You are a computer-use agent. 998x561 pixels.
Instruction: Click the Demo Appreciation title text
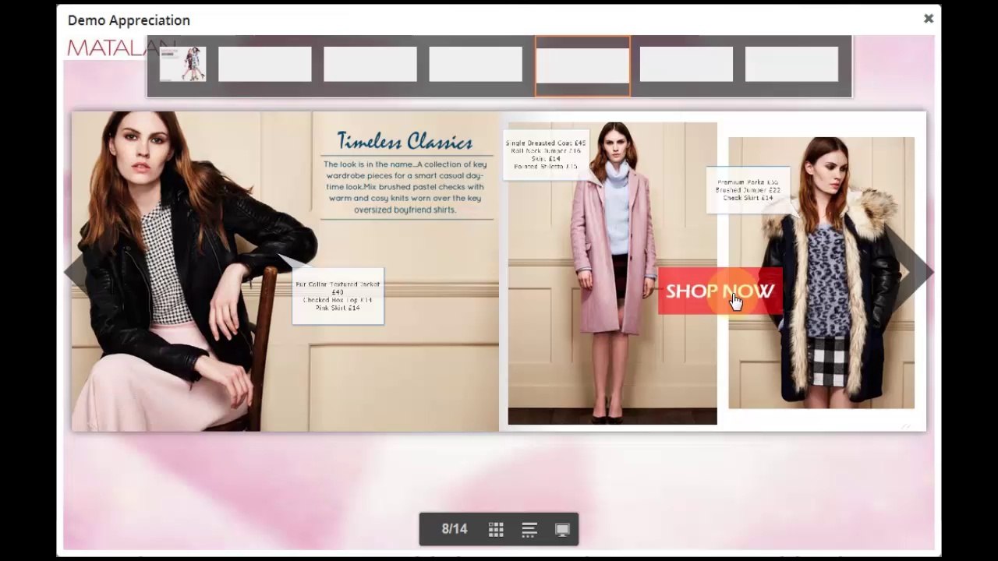coord(129,20)
